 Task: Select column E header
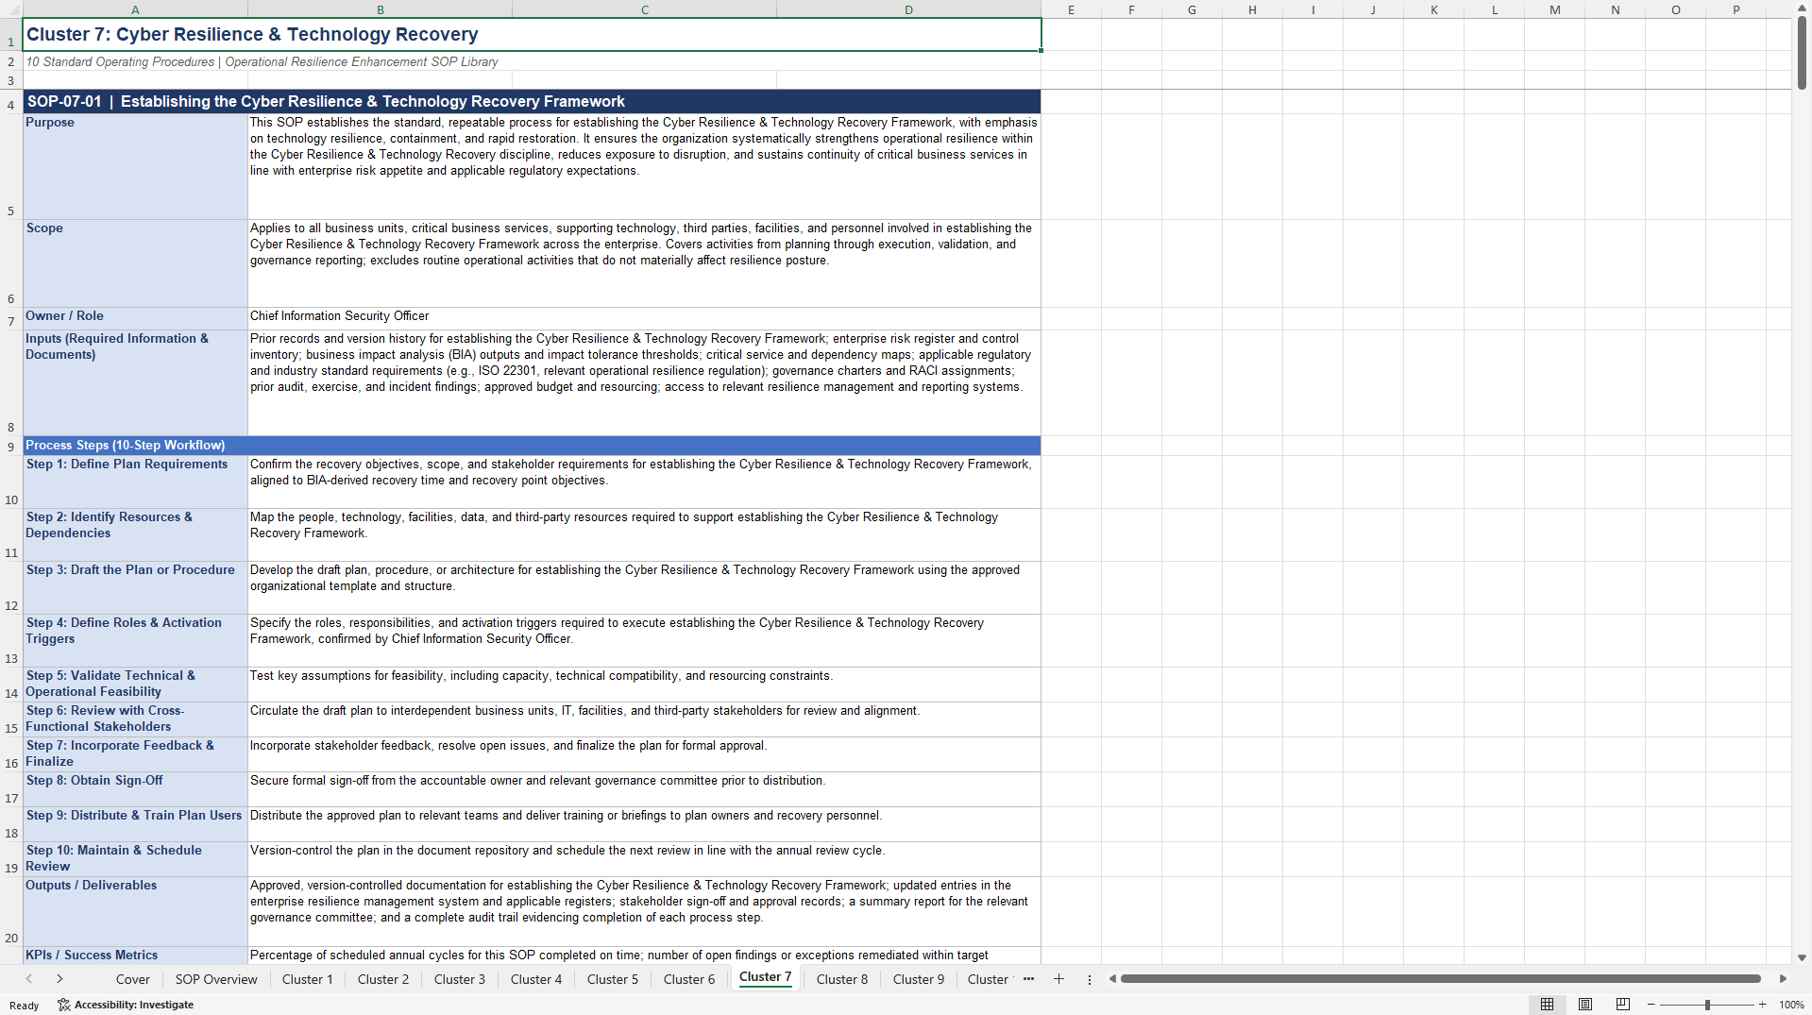1072,9
